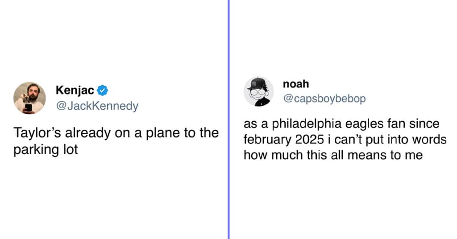This screenshot has width=457, height=239.
Task: Click the "how much this all means" line
Action: [x=333, y=155]
